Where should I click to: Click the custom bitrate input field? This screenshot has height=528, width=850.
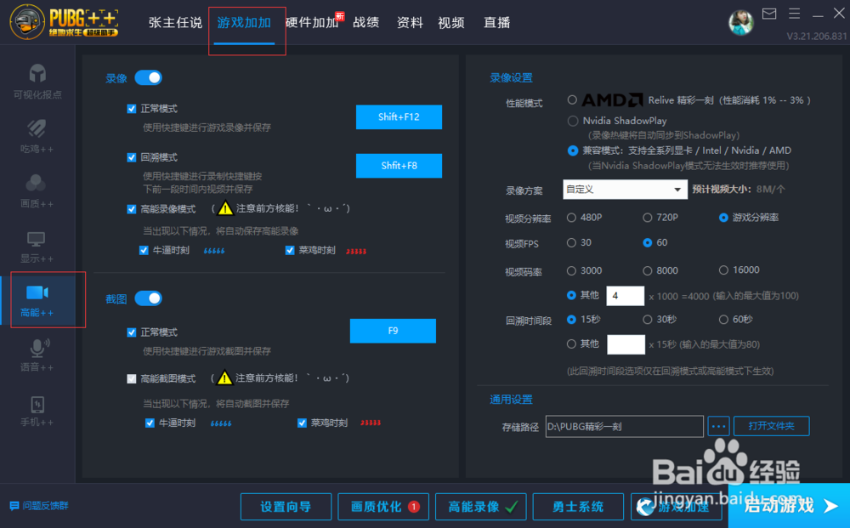[x=625, y=295]
